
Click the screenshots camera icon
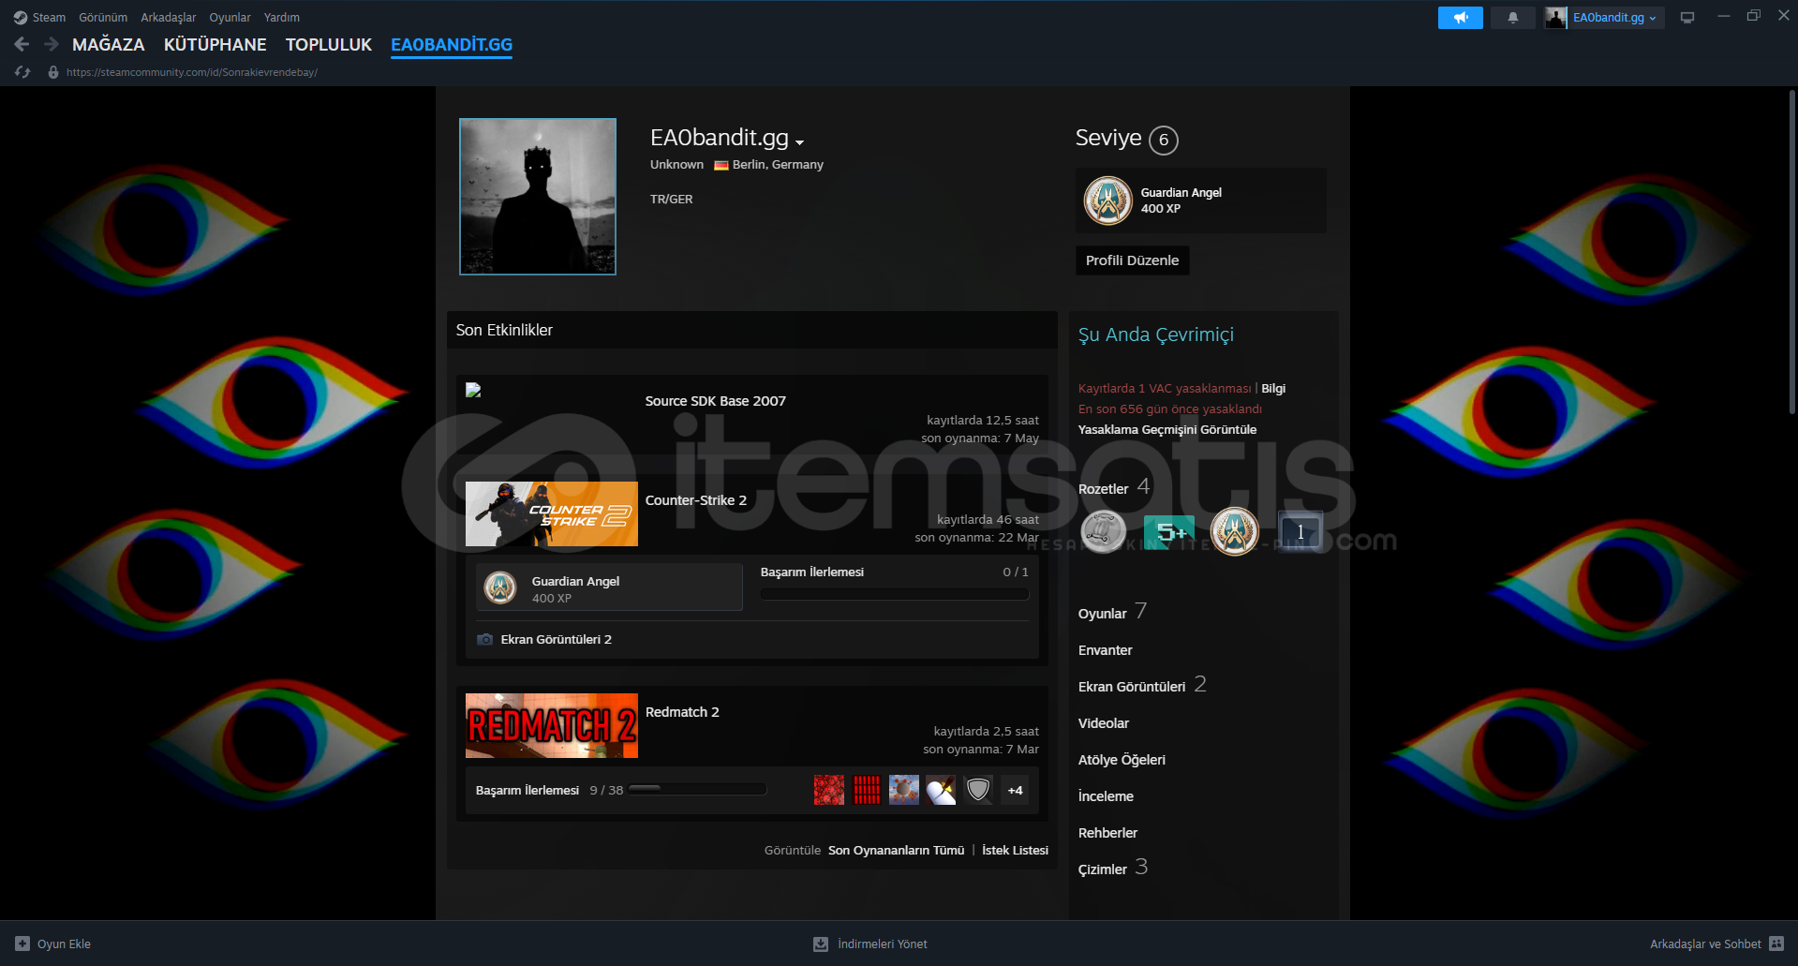(x=484, y=639)
